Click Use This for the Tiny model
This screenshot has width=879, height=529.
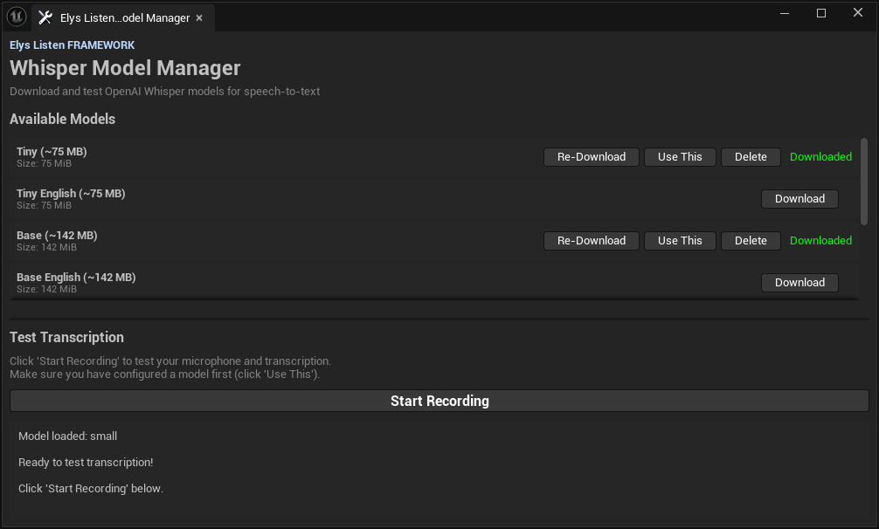(x=680, y=157)
